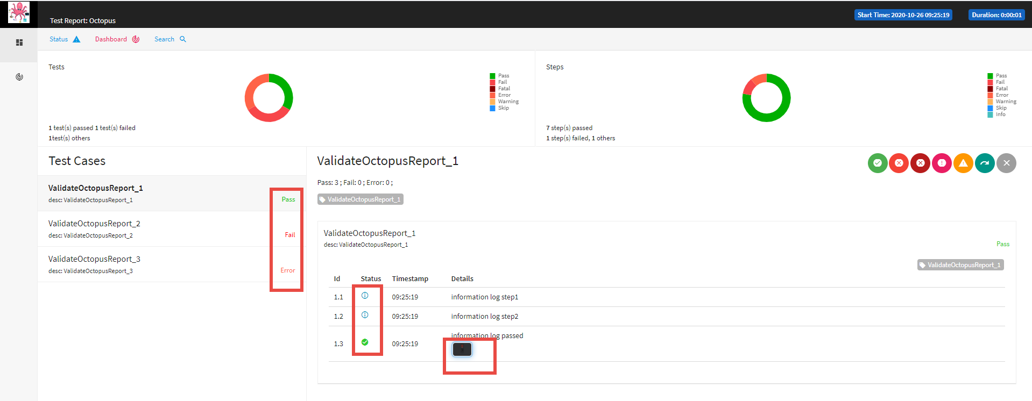Select the ValidateOctopusReport_3 test case
The height and width of the screenshot is (401, 1032).
pyautogui.click(x=172, y=264)
